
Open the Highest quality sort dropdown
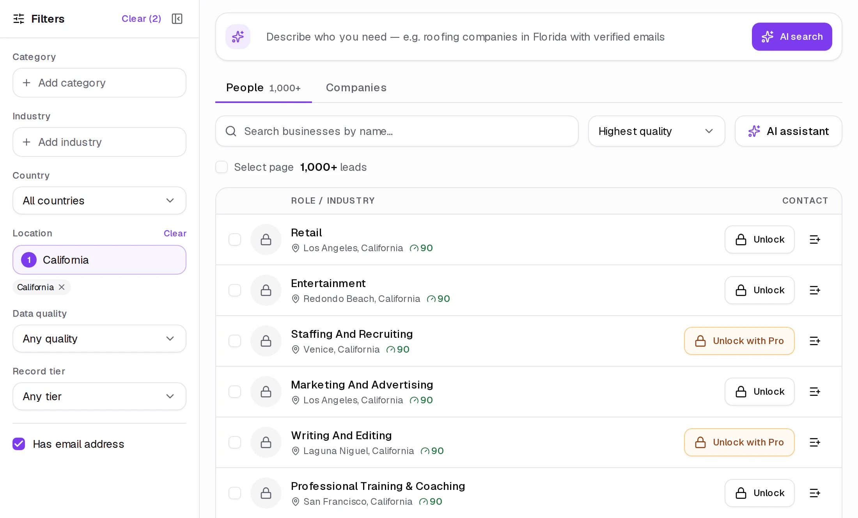coord(656,131)
